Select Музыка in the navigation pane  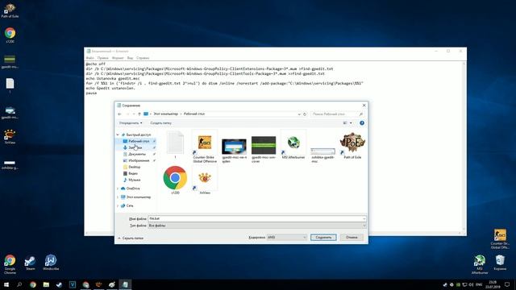pos(135,180)
